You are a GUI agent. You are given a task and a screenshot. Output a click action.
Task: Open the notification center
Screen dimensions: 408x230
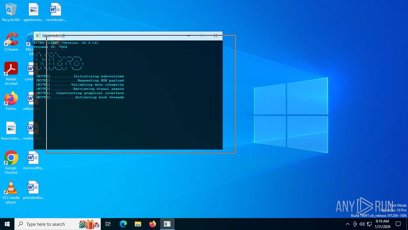coord(398,224)
